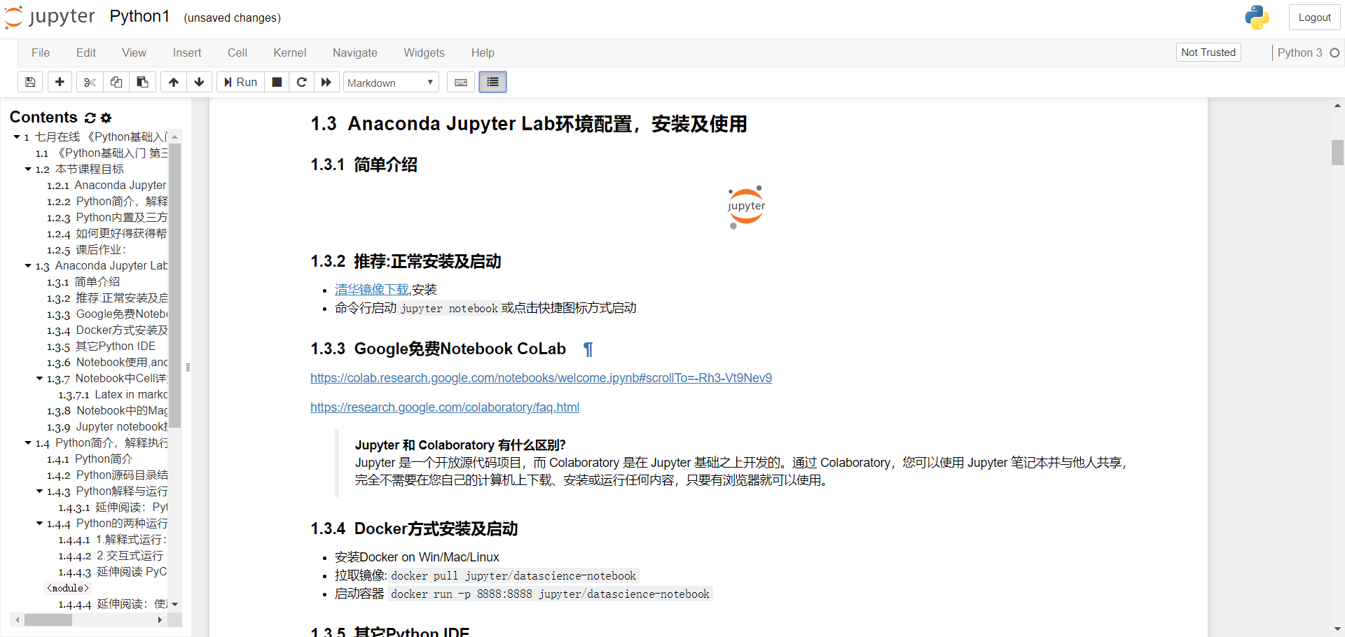
Task: Move selected cell up arrow
Action: [x=174, y=83]
